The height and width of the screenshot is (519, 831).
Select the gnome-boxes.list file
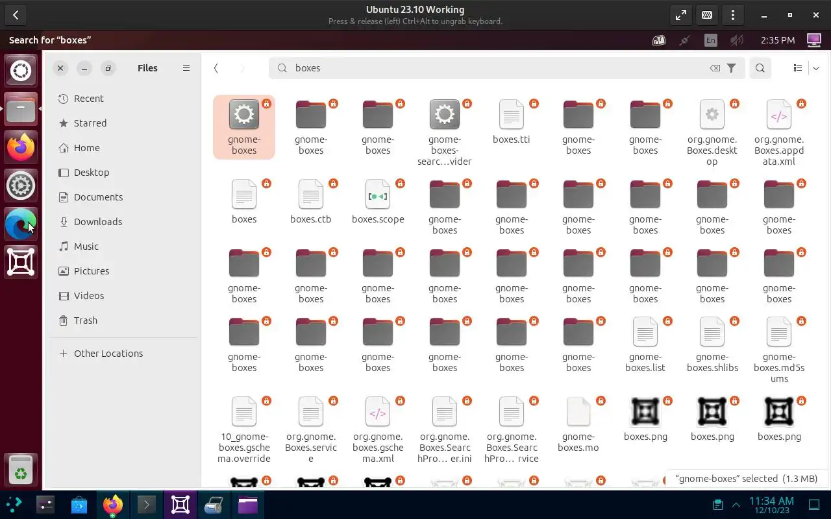click(x=645, y=344)
